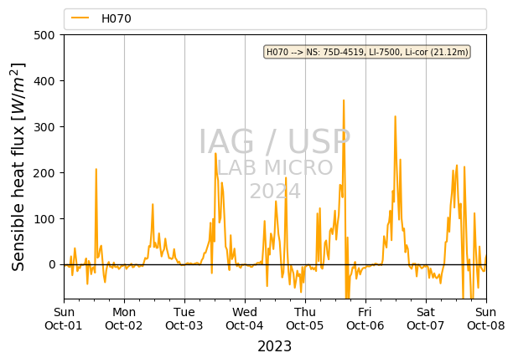
Task: Click the Fri Oct-06 x-axis label
Action: coord(365,319)
